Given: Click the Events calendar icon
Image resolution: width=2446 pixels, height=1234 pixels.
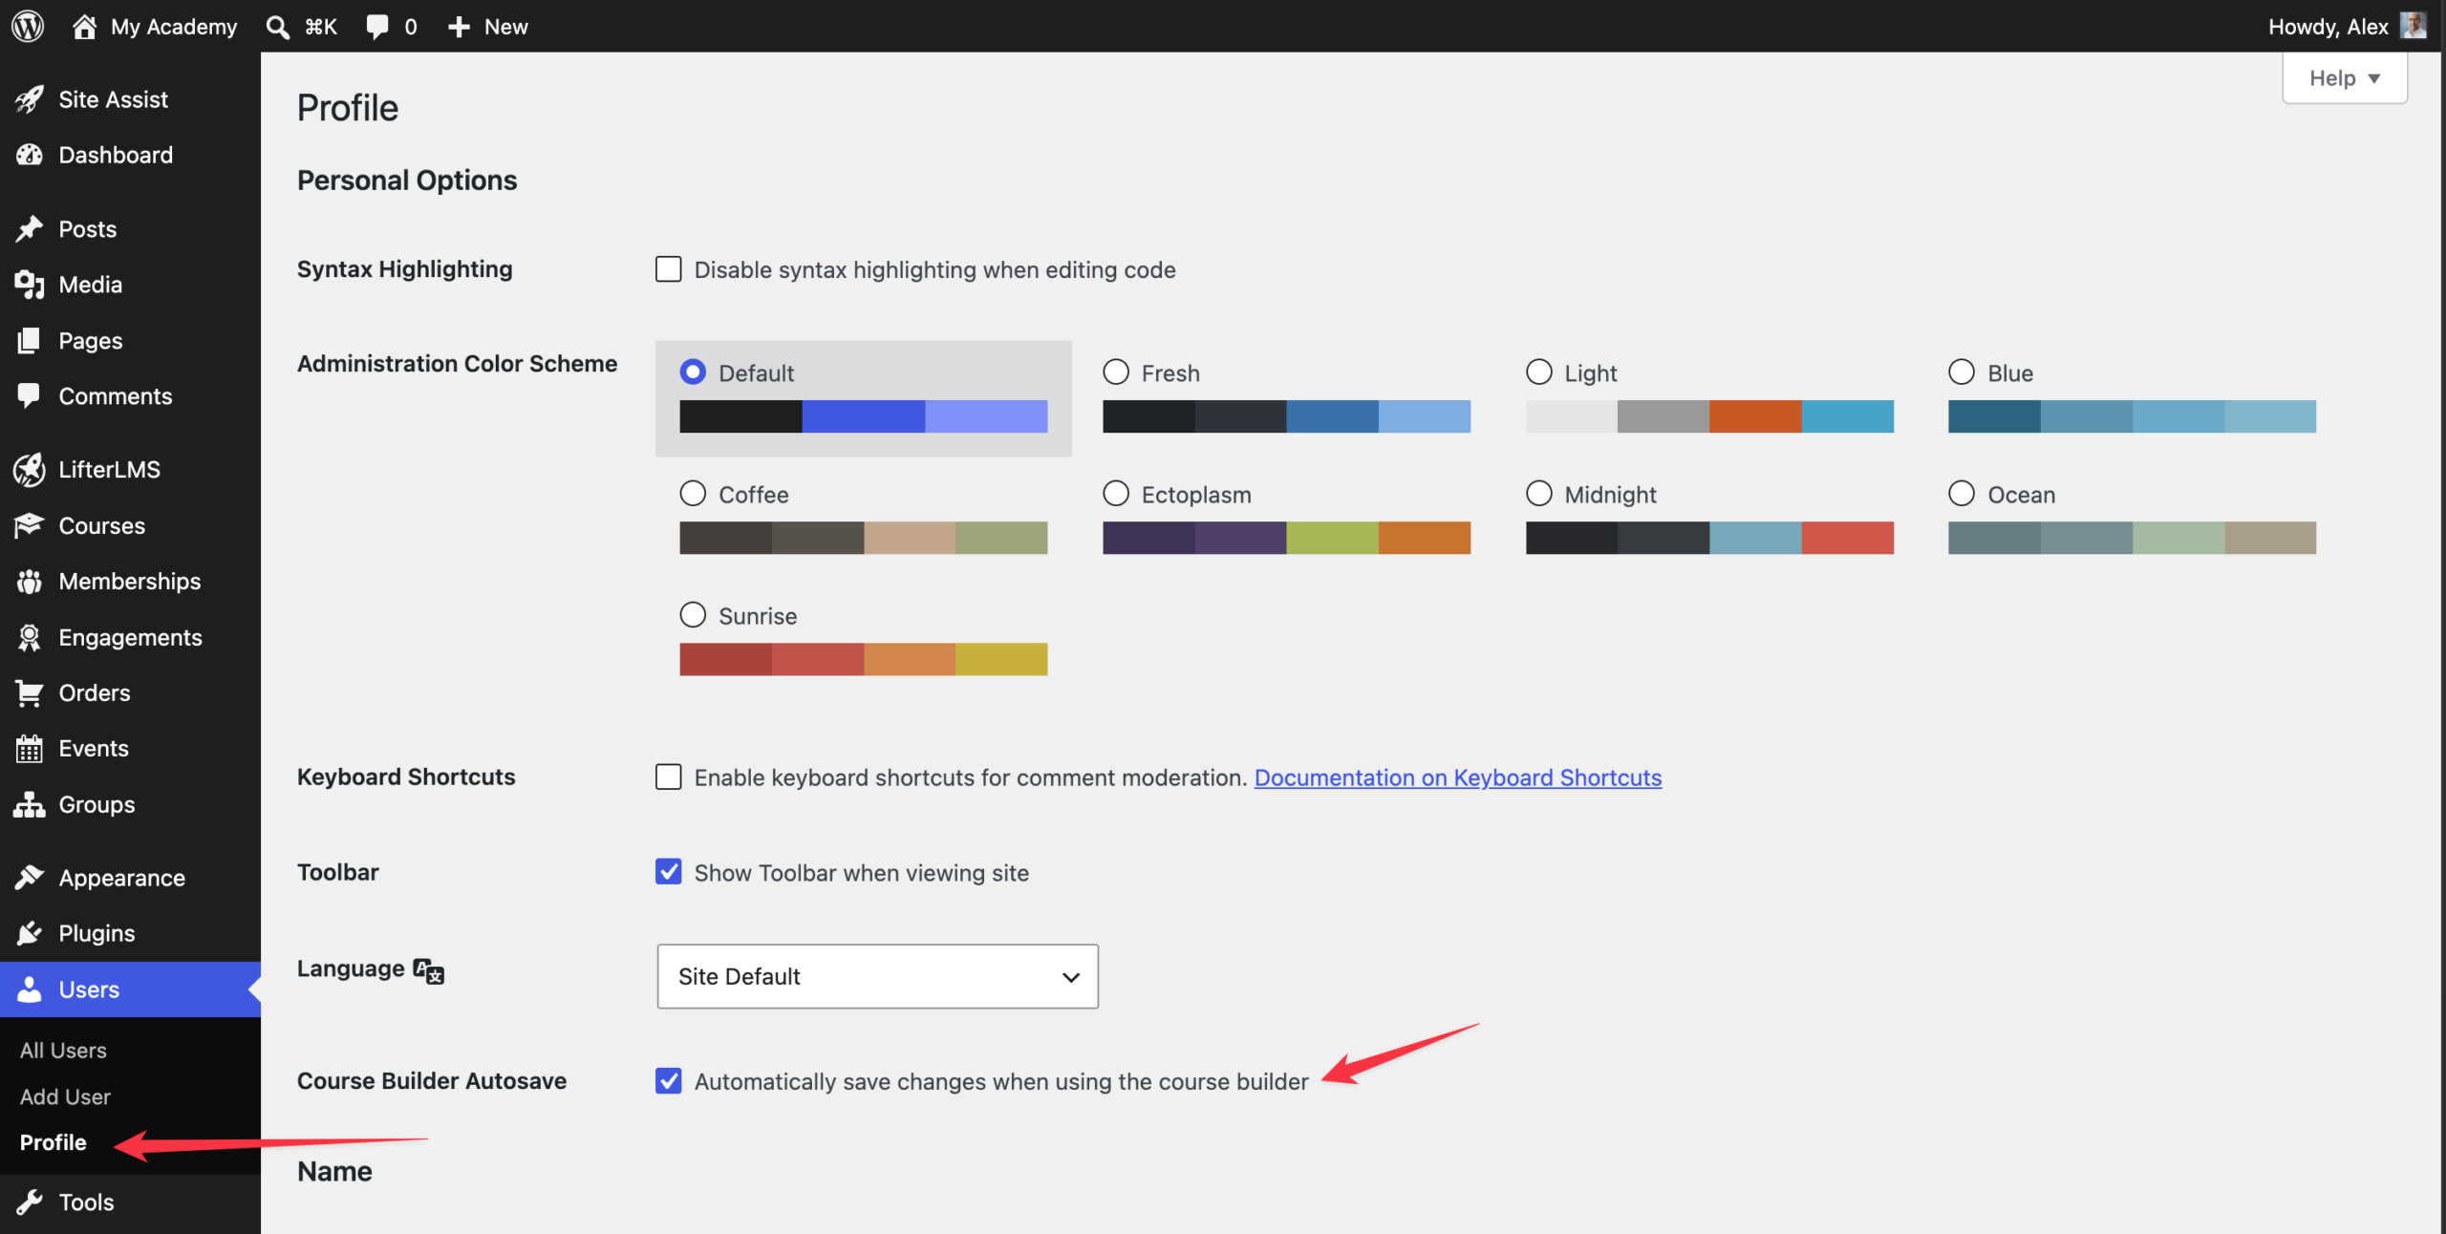Looking at the screenshot, I should click(x=30, y=748).
